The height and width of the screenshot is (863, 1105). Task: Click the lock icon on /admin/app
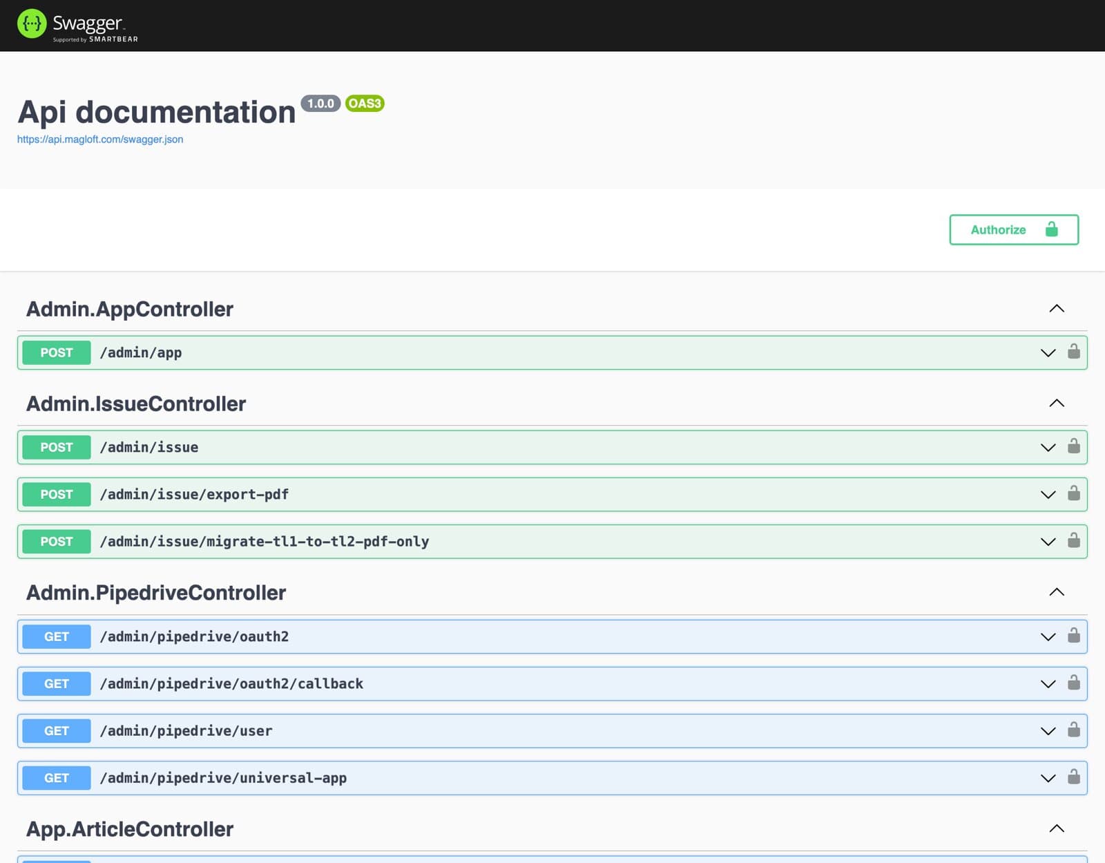1074,351
